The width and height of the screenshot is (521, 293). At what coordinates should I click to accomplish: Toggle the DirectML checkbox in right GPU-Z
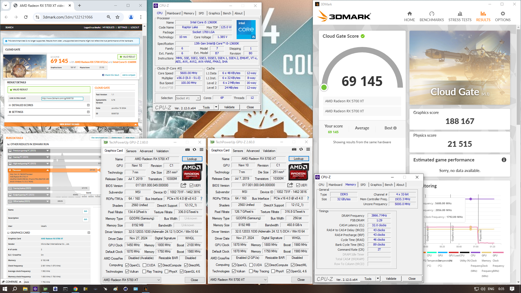[x=293, y=265]
